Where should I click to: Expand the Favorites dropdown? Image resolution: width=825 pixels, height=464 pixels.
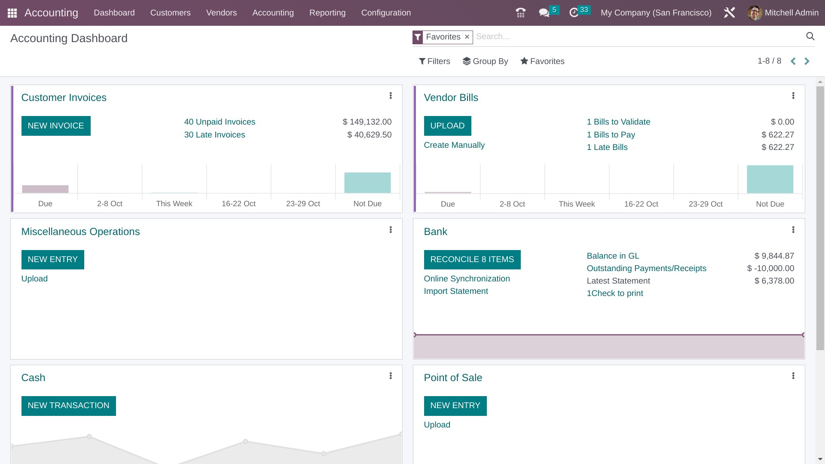click(542, 61)
